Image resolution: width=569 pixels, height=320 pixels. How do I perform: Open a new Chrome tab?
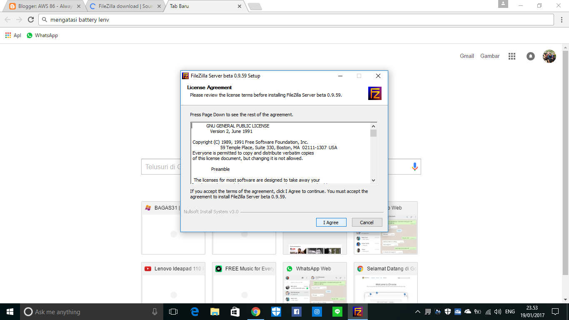pyautogui.click(x=255, y=7)
